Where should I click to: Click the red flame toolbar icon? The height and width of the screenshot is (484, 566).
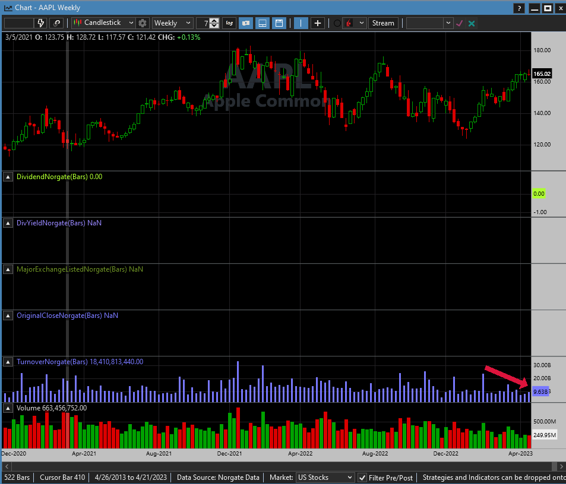[x=349, y=23]
